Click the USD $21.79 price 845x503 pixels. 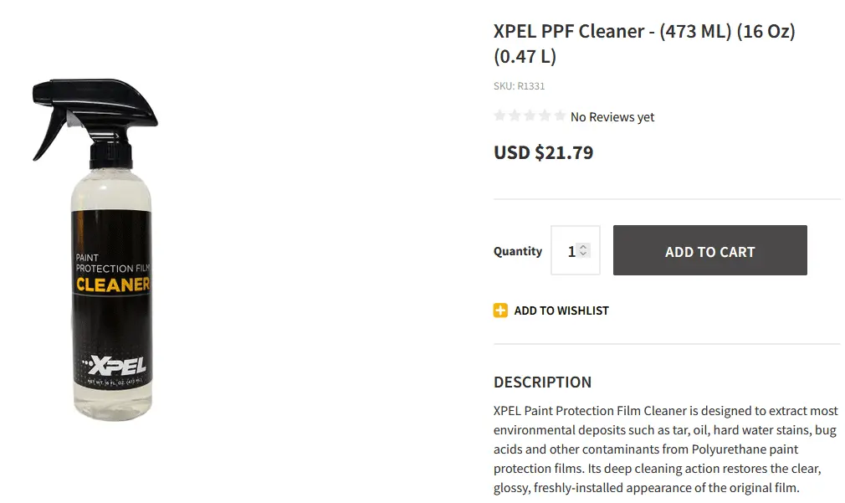(x=543, y=152)
